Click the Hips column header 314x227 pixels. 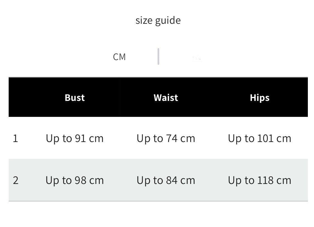point(260,98)
